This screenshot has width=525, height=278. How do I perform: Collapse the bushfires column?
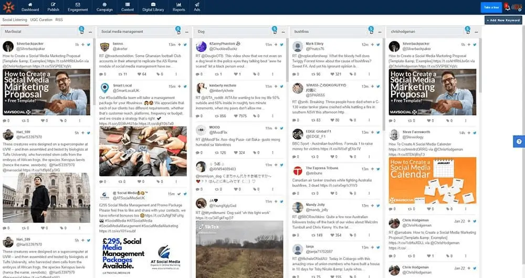click(380, 33)
